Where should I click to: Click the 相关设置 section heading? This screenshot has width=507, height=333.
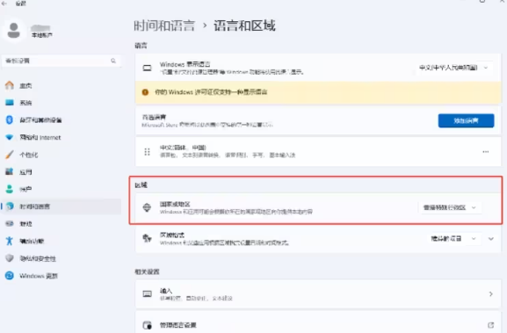[147, 271]
